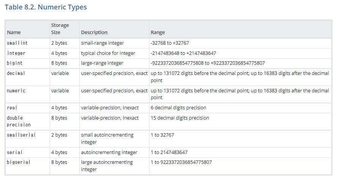
Task: Select the numeric type name cell
Action: pos(16,90)
